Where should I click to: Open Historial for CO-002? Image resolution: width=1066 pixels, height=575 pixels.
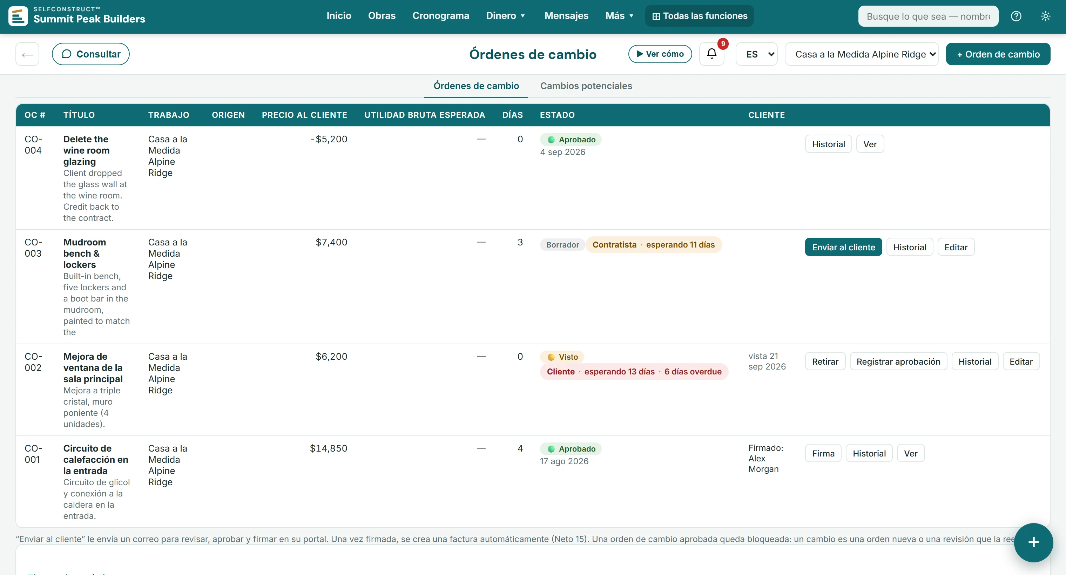coord(974,361)
